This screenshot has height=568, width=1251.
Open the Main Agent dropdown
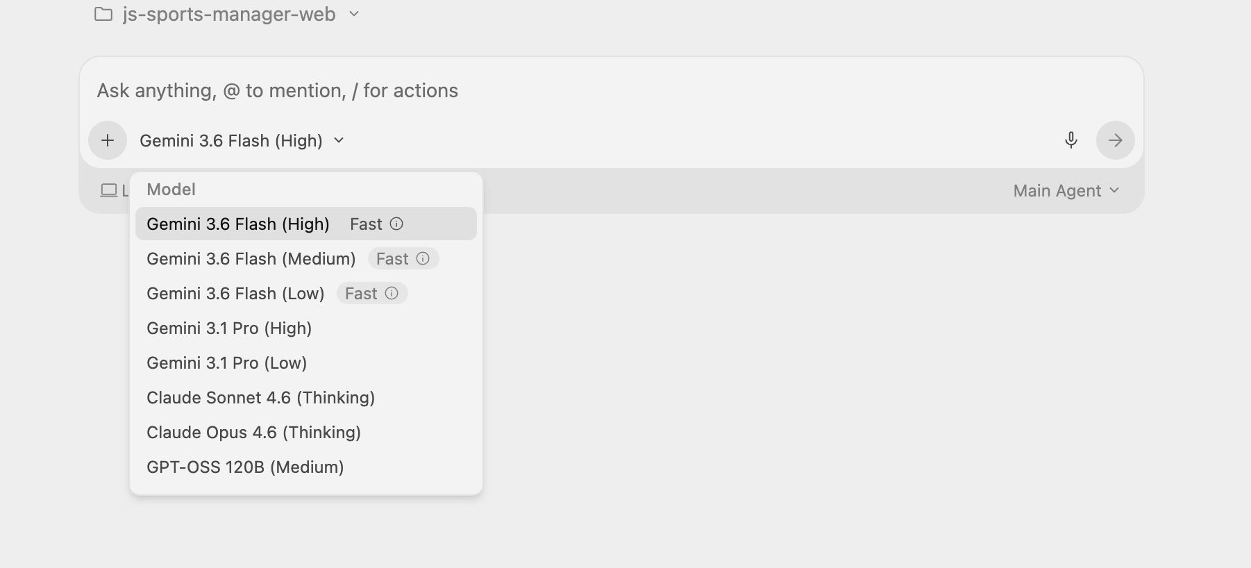(1066, 190)
